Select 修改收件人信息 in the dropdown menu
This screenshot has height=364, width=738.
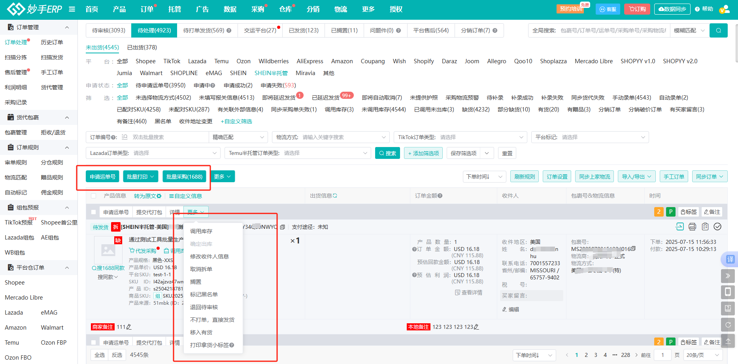pos(210,256)
